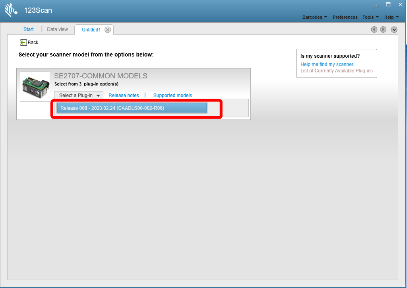Switch to the Start tab

pos(29,29)
